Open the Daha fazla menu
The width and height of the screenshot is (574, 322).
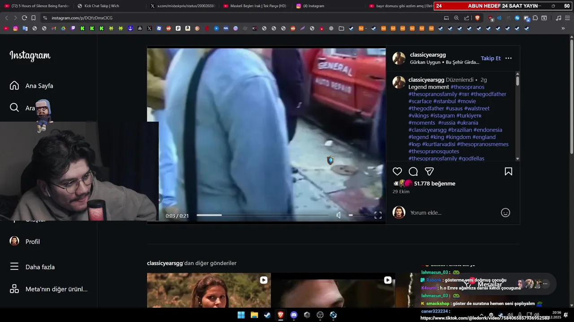tap(32, 267)
